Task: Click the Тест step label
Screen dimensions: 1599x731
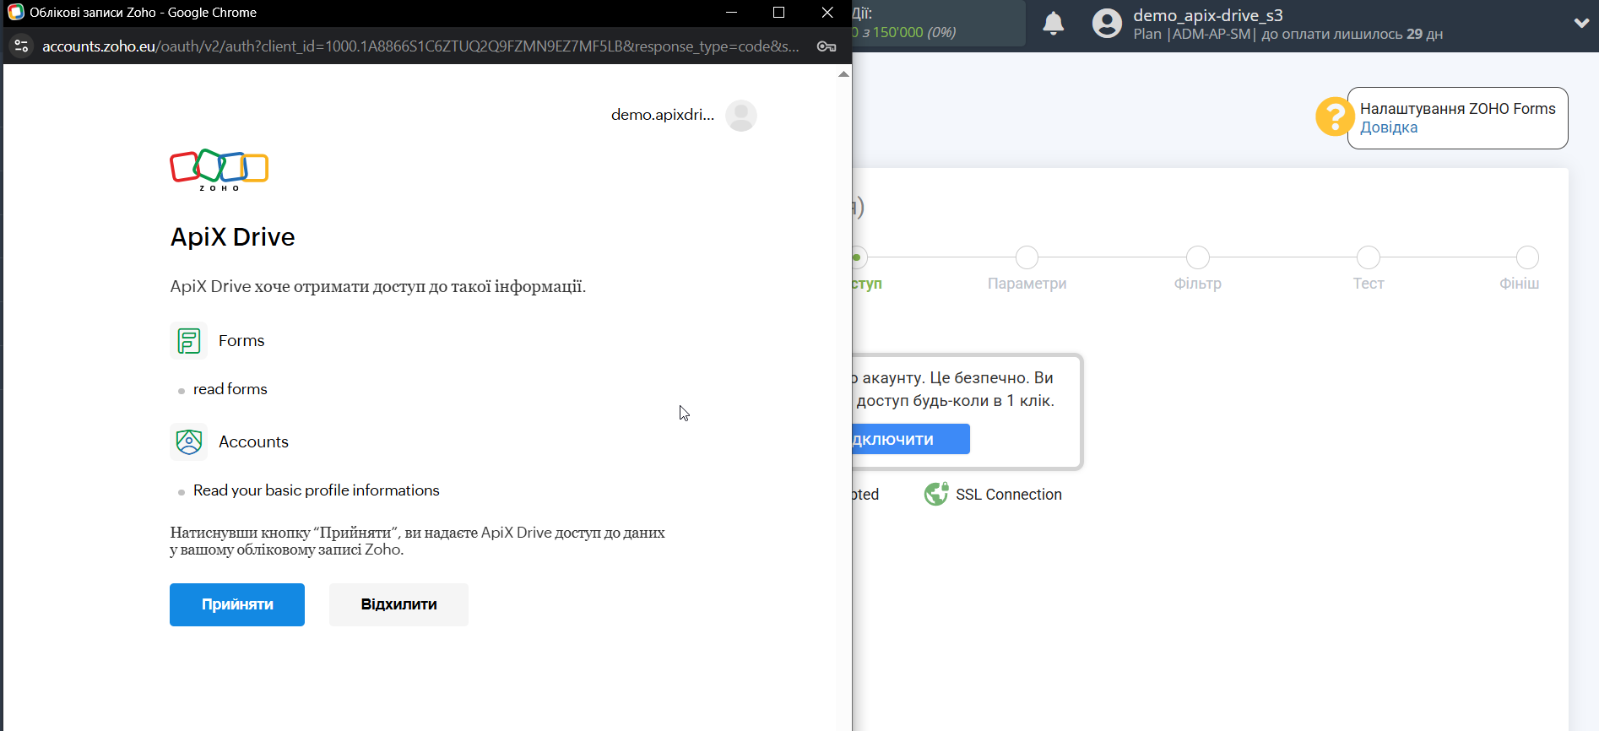Action: (1369, 284)
